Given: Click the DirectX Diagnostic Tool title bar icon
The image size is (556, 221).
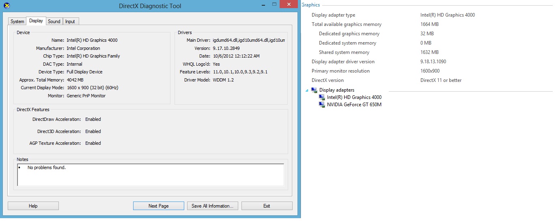Looking at the screenshot, I should click(6, 6).
